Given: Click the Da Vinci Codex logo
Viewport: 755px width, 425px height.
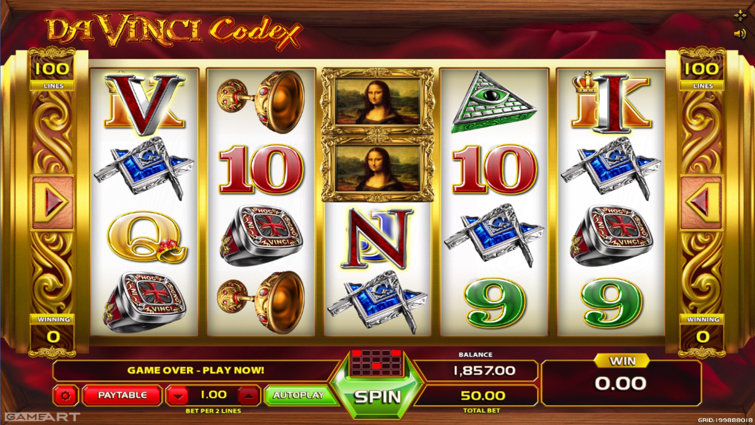Looking at the screenshot, I should coord(174,31).
